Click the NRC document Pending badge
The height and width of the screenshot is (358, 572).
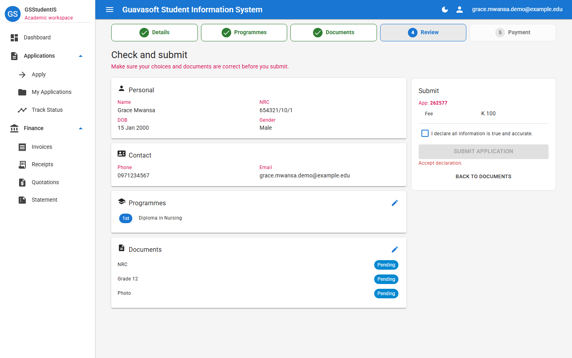(x=386, y=265)
